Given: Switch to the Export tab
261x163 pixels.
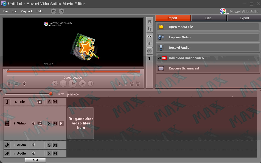Looking at the screenshot, I should point(244,18).
